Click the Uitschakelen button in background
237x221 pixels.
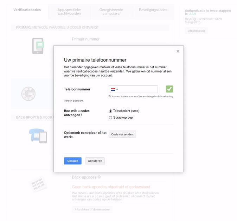(x=196, y=31)
